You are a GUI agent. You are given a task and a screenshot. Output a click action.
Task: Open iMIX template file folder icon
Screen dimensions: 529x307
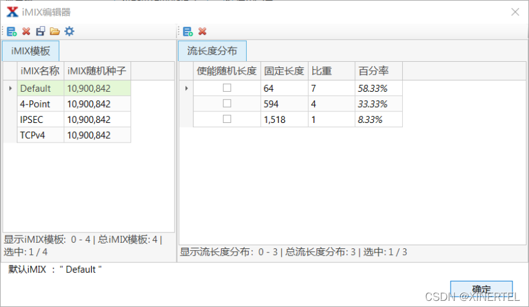click(x=54, y=31)
